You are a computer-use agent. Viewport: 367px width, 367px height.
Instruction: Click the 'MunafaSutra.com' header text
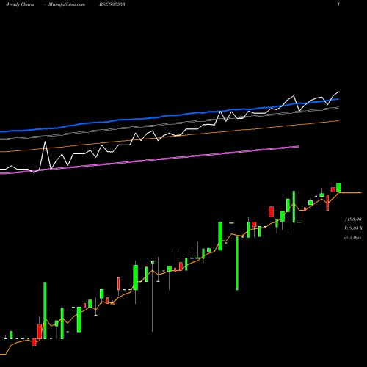67,4
